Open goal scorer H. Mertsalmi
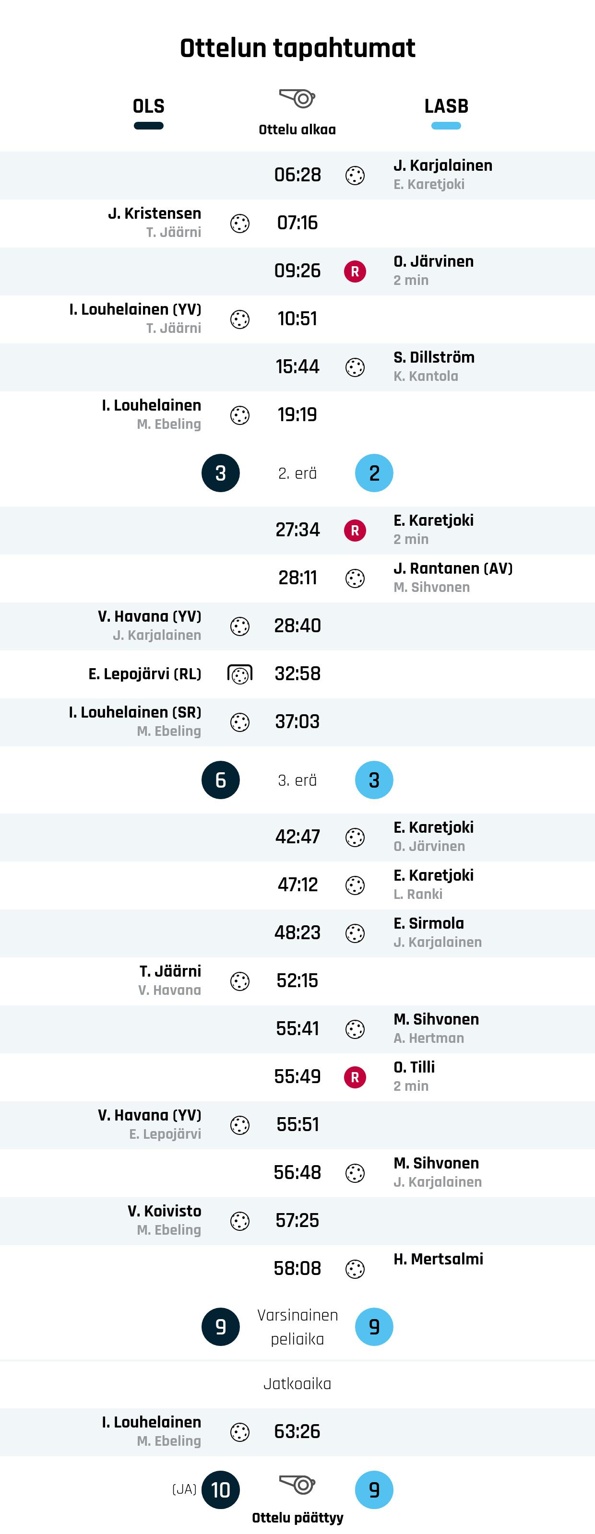Image resolution: width=595 pixels, height=1534 pixels. point(439,1259)
